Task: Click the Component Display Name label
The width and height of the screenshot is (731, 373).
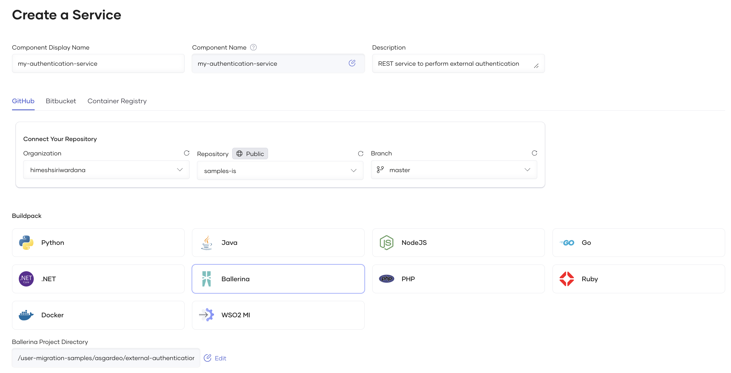Action: click(51, 48)
